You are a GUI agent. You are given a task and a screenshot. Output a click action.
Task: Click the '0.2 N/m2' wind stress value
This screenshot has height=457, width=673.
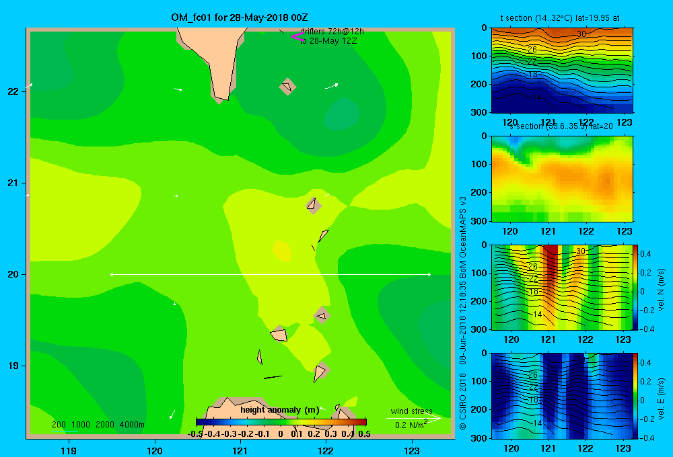click(x=411, y=425)
